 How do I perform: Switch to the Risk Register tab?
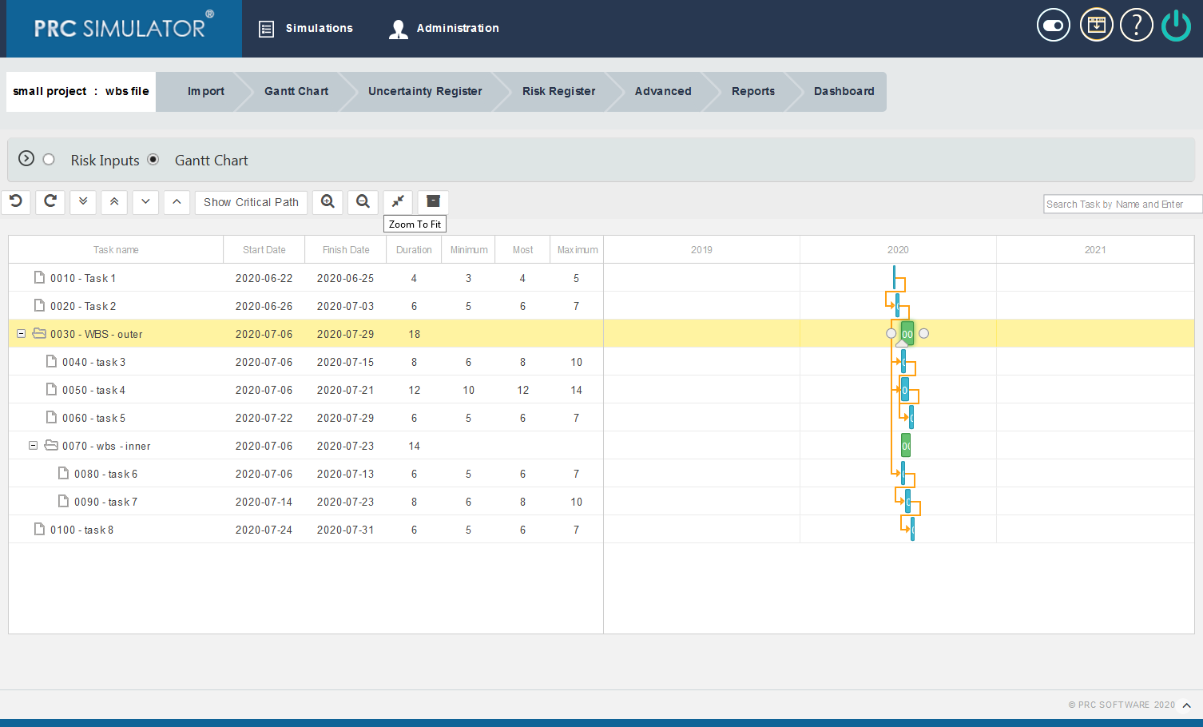pyautogui.click(x=558, y=91)
